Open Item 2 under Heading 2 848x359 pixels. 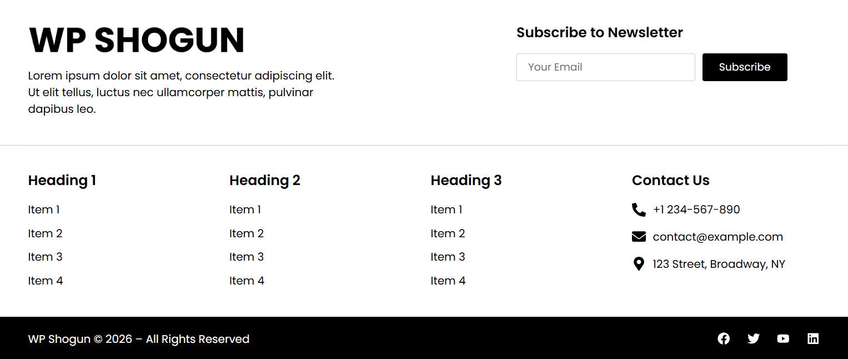coord(247,233)
